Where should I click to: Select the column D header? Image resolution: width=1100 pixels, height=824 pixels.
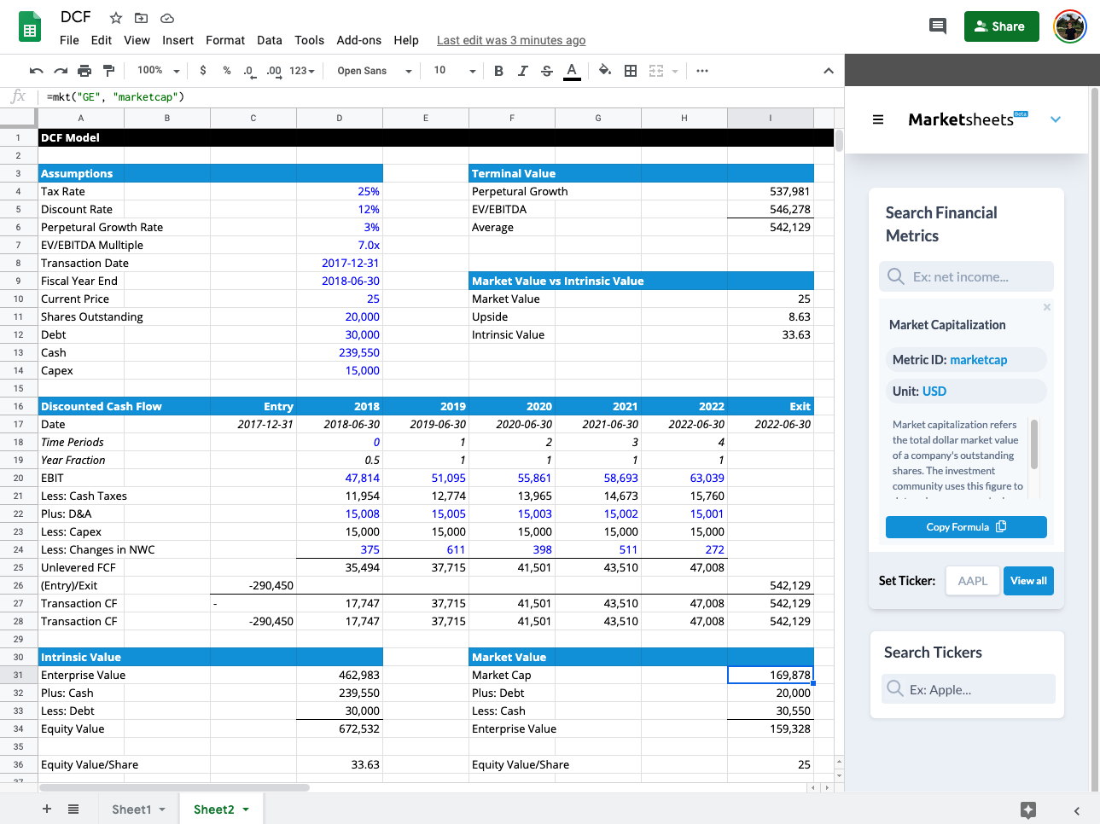point(340,118)
